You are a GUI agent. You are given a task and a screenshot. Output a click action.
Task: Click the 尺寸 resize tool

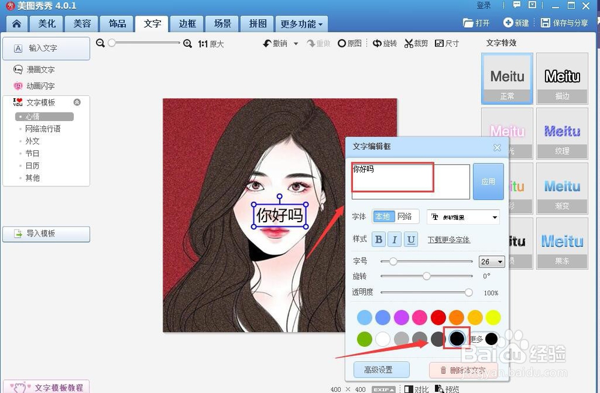[x=447, y=44]
